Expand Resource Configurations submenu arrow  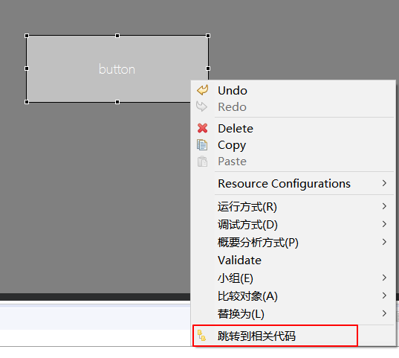point(384,183)
